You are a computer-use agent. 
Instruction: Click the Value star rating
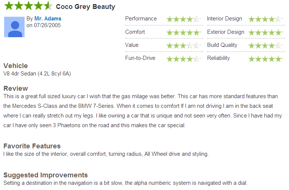click(x=184, y=46)
